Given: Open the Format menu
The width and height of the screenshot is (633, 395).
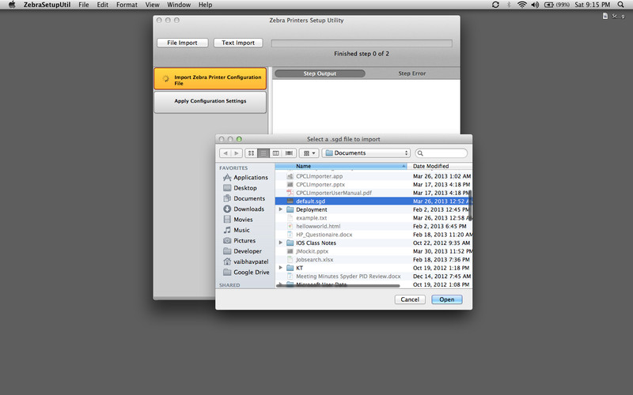Looking at the screenshot, I should pos(127,5).
